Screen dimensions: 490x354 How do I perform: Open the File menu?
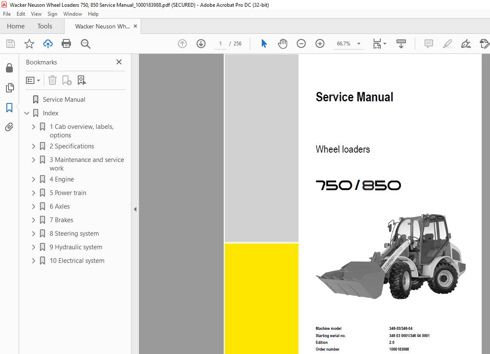pos(7,14)
